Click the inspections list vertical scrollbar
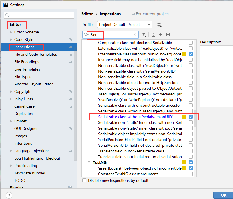The height and width of the screenshot is (199, 233). 195,118
